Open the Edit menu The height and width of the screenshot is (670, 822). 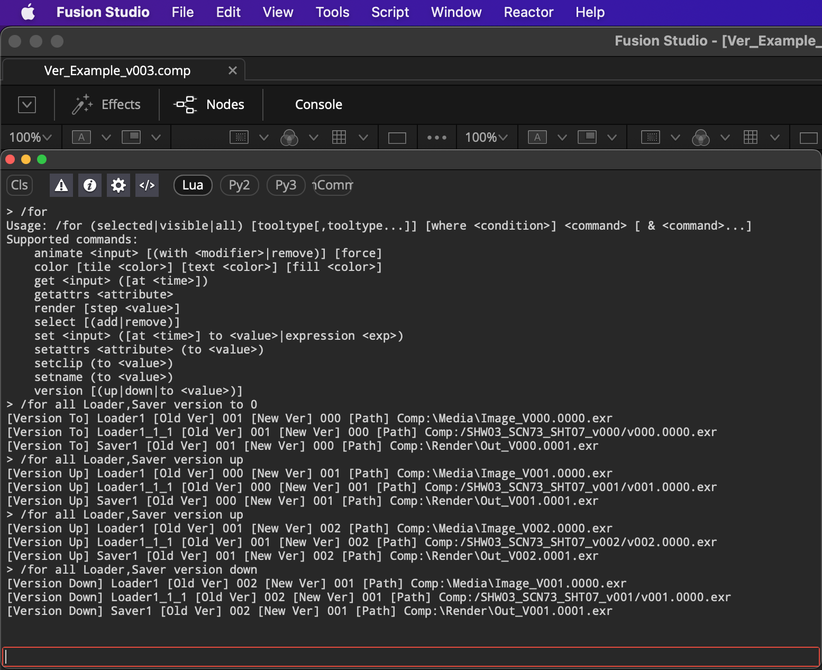pos(228,12)
